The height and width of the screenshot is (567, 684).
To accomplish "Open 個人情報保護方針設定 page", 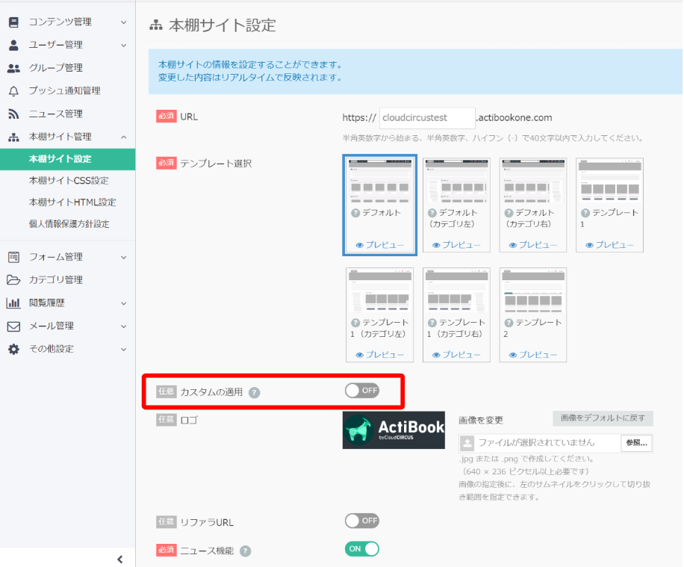I will click(69, 224).
